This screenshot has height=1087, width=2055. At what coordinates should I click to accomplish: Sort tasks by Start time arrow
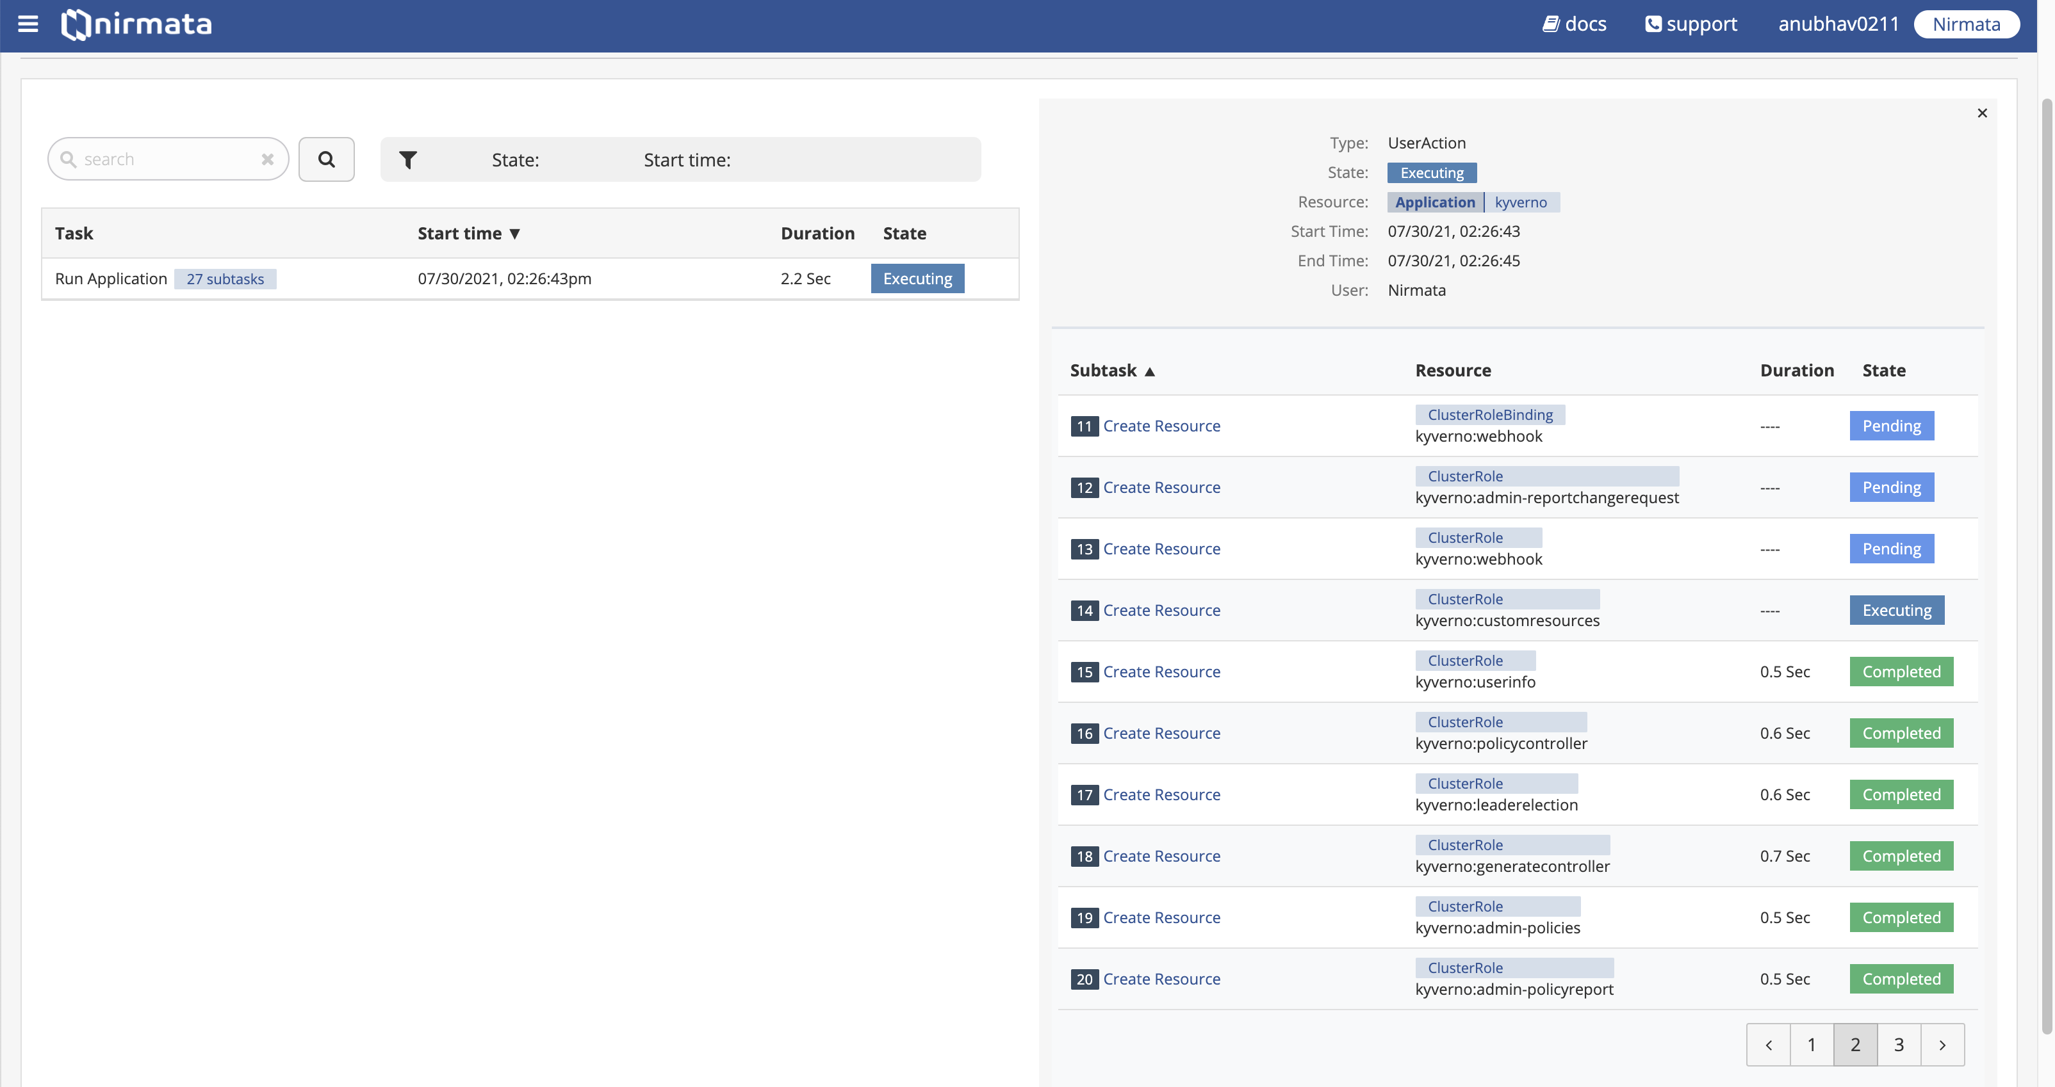pyautogui.click(x=514, y=234)
